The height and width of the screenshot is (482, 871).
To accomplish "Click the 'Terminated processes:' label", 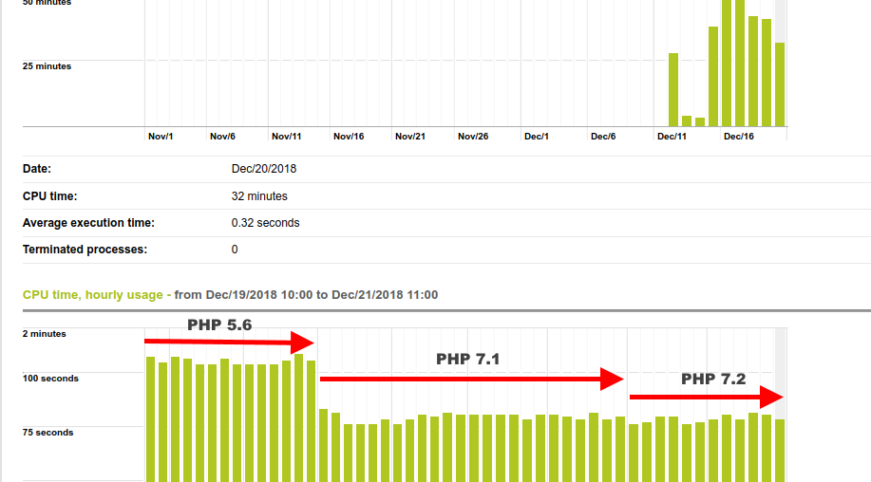I will 85,250.
